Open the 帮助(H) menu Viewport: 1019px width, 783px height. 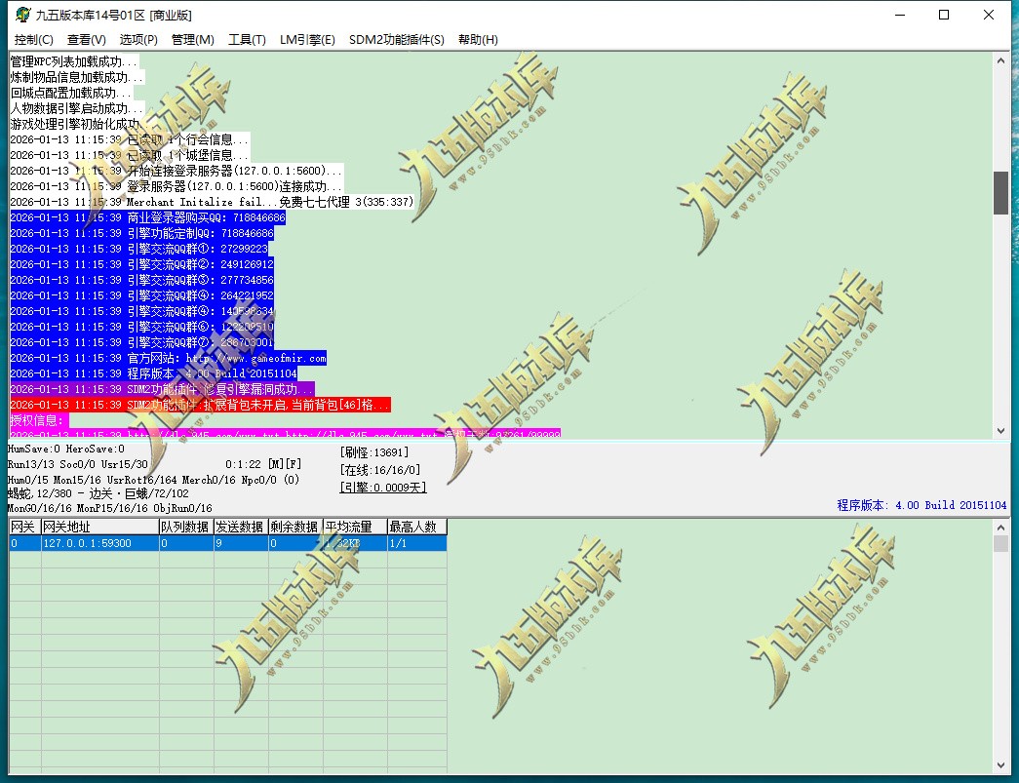pos(478,40)
